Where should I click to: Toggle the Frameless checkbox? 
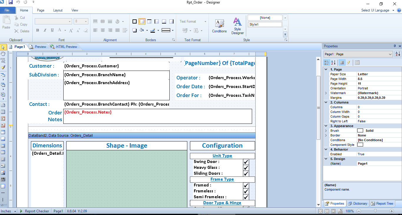point(246,191)
